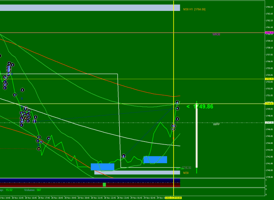Click the 1741.00 price on the scale
This screenshot has width=274, height=200.
point(269,164)
